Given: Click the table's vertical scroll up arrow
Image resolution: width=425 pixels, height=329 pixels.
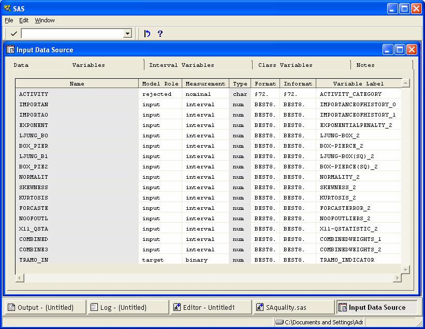Looking at the screenshot, I should pyautogui.click(x=405, y=83).
